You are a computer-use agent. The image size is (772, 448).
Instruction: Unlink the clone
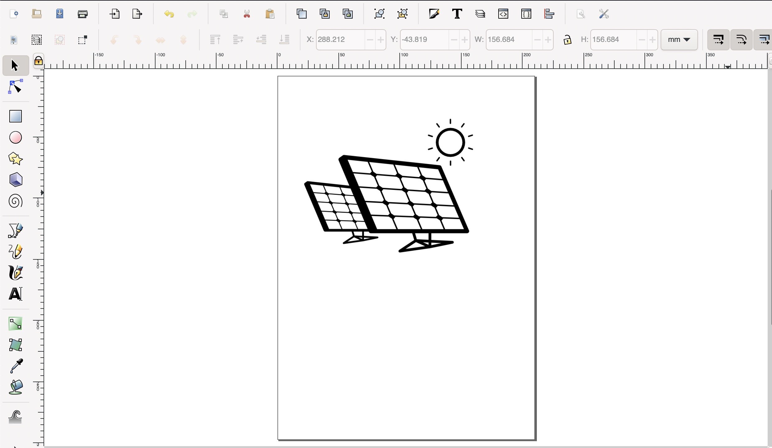click(348, 14)
